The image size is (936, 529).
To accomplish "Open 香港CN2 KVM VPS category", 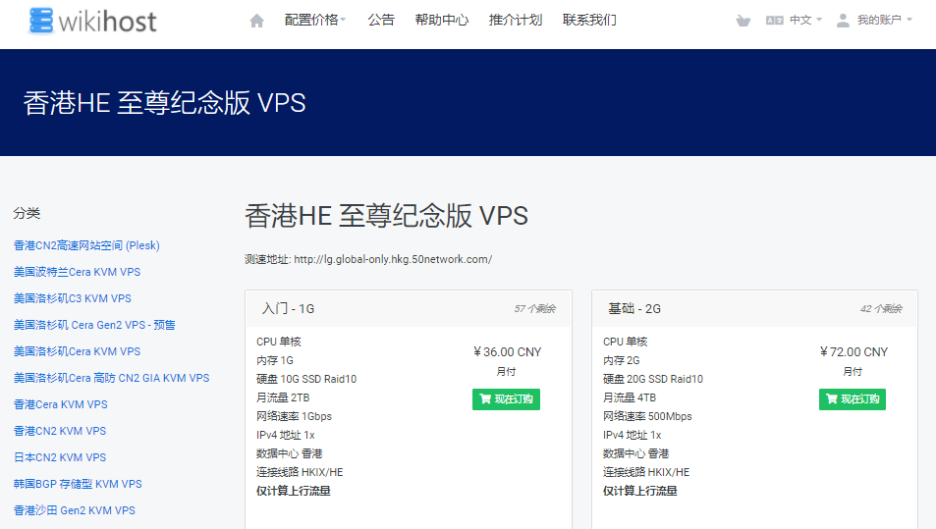I will tap(60, 431).
